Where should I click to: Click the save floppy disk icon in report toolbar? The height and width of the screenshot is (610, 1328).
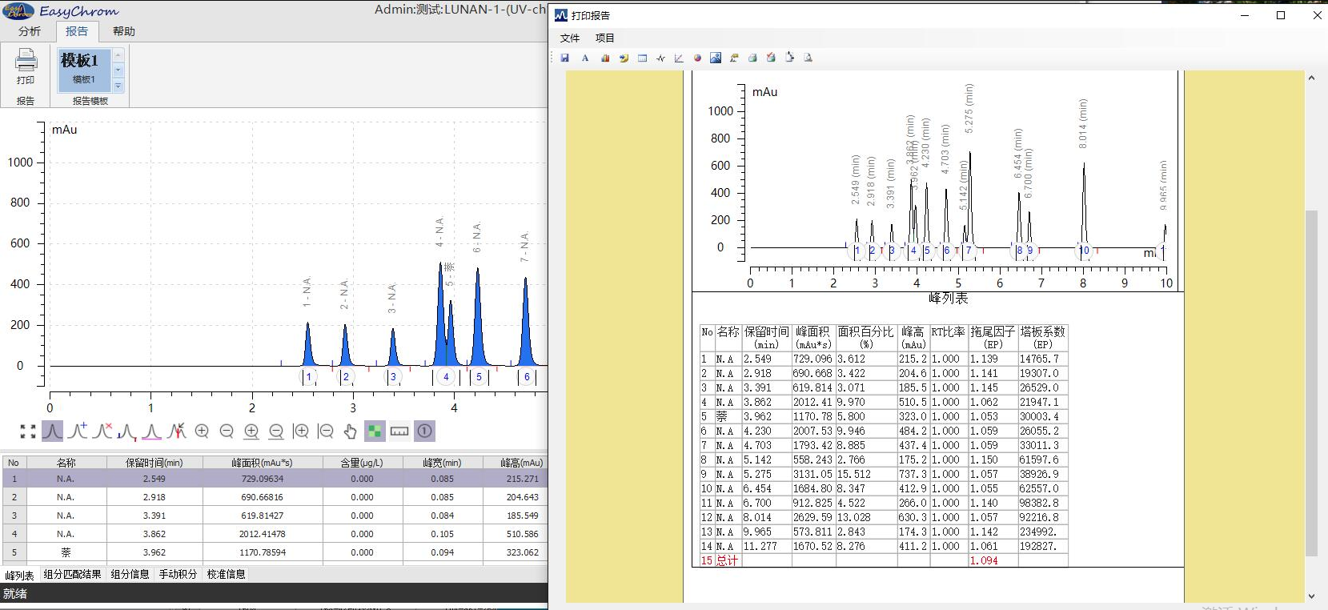pyautogui.click(x=564, y=58)
